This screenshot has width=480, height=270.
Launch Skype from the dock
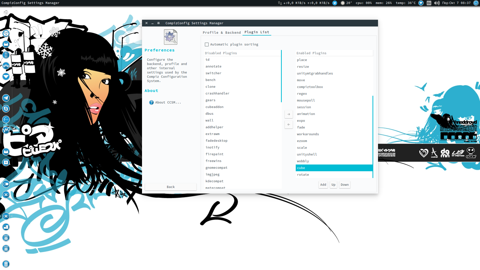coord(6,109)
